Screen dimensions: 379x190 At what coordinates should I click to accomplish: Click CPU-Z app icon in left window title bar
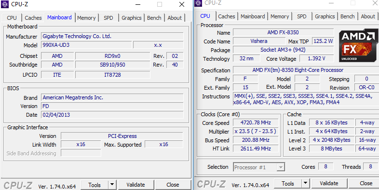(x=5, y=4)
